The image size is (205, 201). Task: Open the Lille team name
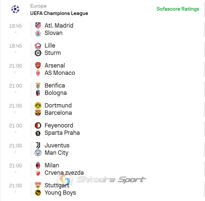coord(50,46)
